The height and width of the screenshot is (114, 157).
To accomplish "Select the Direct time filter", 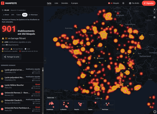I will click(6, 15).
